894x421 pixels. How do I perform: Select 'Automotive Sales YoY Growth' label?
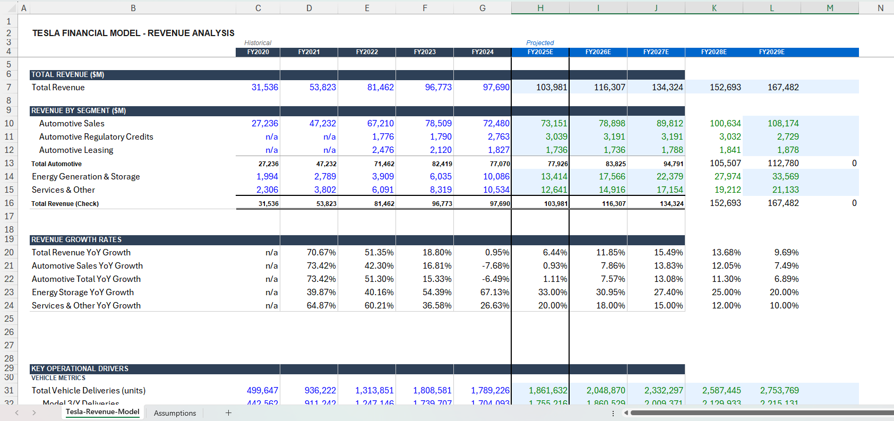click(87, 265)
